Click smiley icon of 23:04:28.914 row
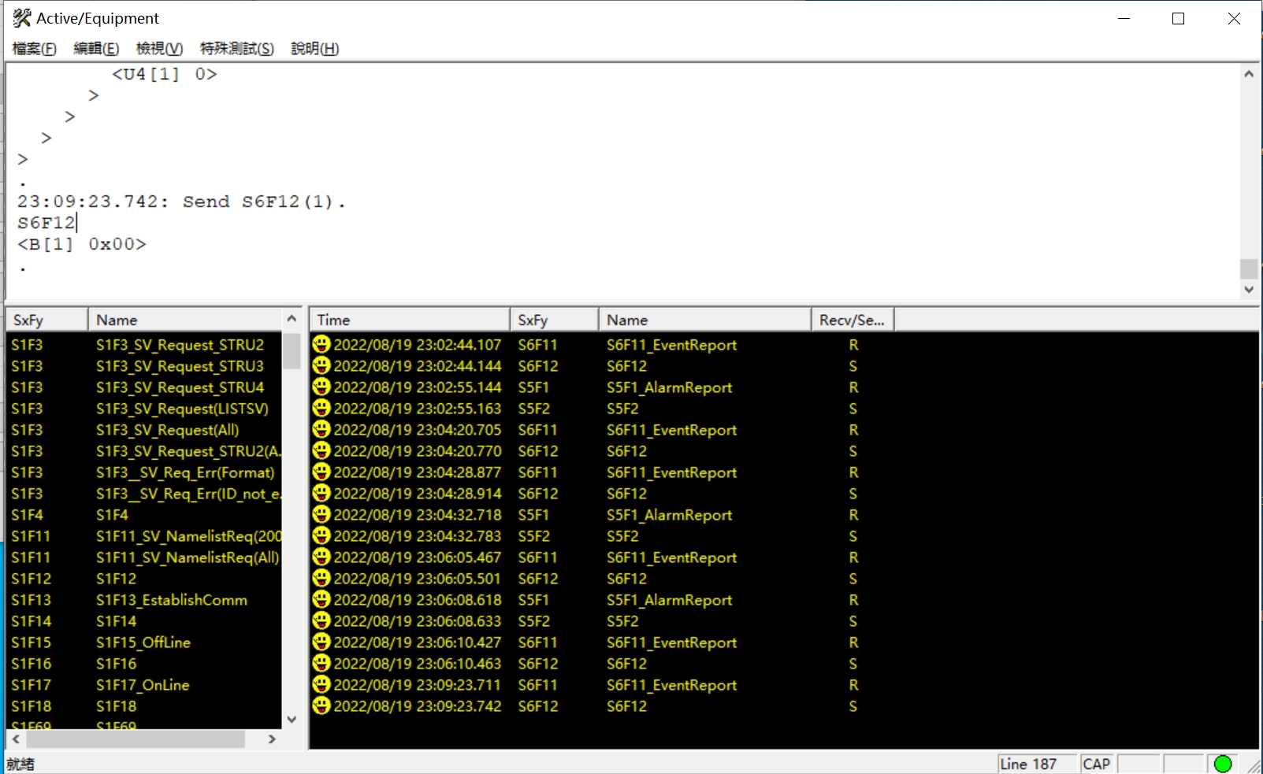The height and width of the screenshot is (774, 1263). click(321, 493)
